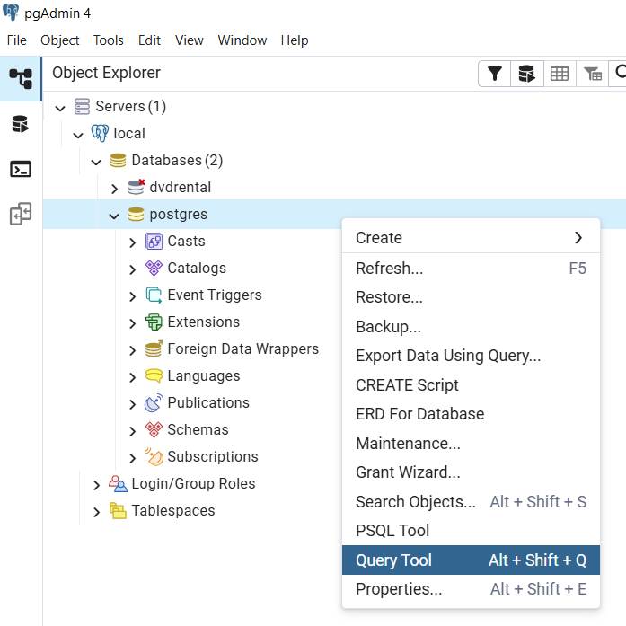Image resolution: width=626 pixels, height=626 pixels.
Task: Expand the Login/Group Roles node
Action: point(97,485)
